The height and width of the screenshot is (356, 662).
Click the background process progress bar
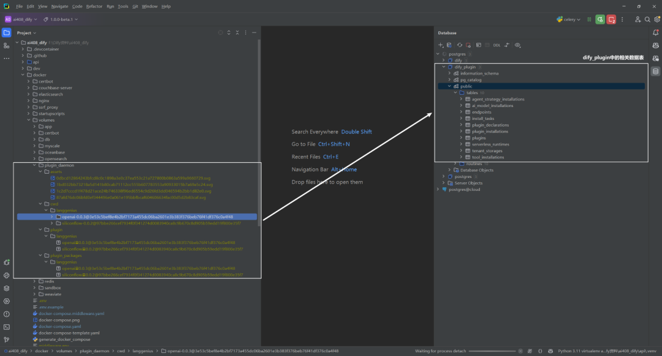click(492, 351)
